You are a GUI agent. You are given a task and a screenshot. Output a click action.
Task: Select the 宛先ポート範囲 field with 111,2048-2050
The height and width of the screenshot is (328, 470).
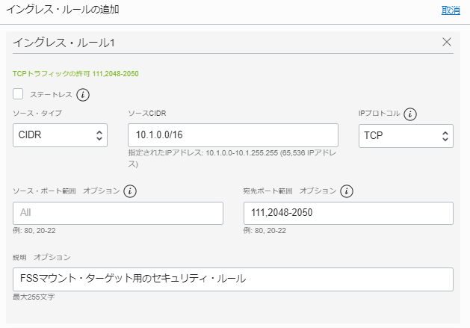click(x=348, y=213)
